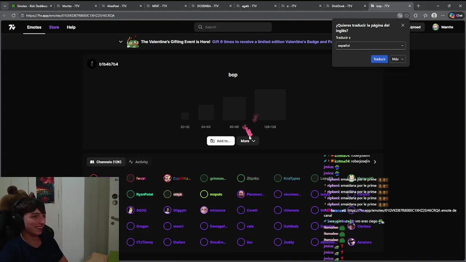Open the español language dropdown
This screenshot has height=262, width=466.
370,45
